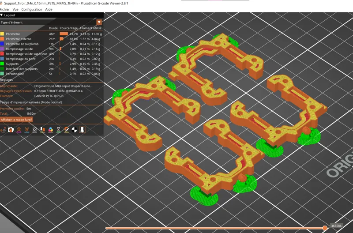
Task: Click the 11.39 g filament weight value
Action: pyautogui.click(x=97, y=34)
